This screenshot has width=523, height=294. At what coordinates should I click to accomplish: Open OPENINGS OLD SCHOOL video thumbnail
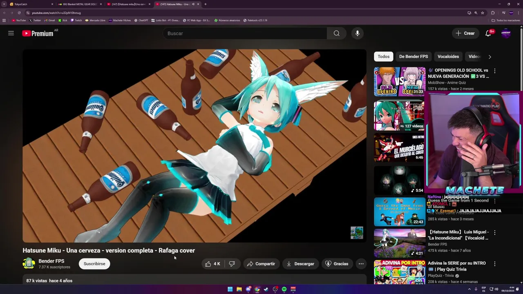click(x=400, y=82)
